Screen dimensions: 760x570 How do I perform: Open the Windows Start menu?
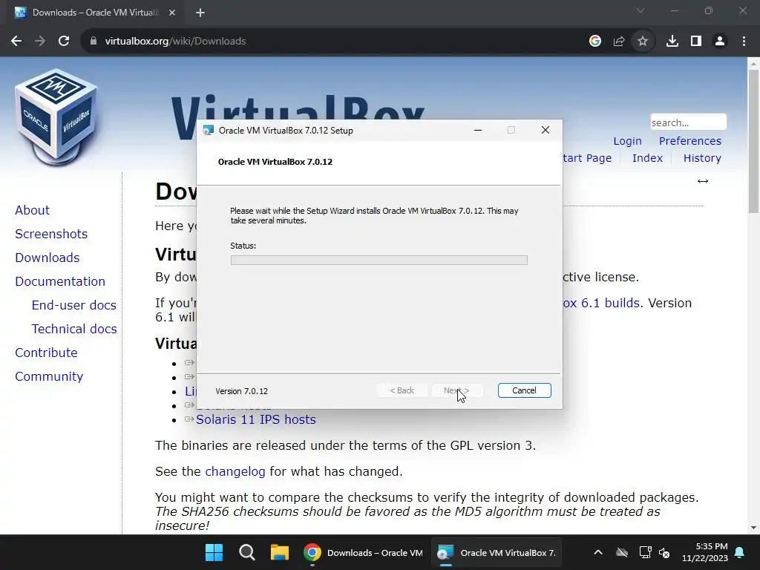click(x=214, y=552)
